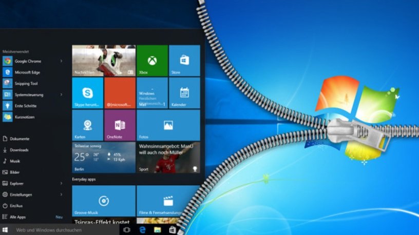
Task: Open Edge from the taskbar
Action: click(x=142, y=230)
